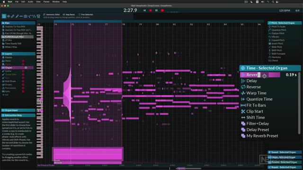Toggle the Drums layer red indicator
This screenshot has width=303, height=170.
(x=23, y=85)
